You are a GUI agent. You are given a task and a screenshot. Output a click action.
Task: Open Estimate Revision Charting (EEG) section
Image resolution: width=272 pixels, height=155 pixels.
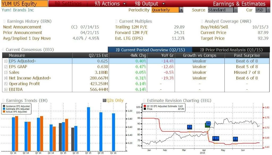click(x=177, y=100)
